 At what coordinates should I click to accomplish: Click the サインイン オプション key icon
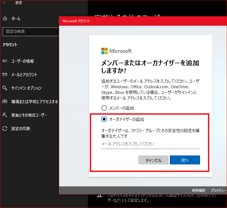coord(5,88)
